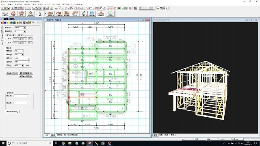The height and width of the screenshot is (146, 260).
Task: Open the Windows Start menu
Action: pyautogui.click(x=3, y=143)
